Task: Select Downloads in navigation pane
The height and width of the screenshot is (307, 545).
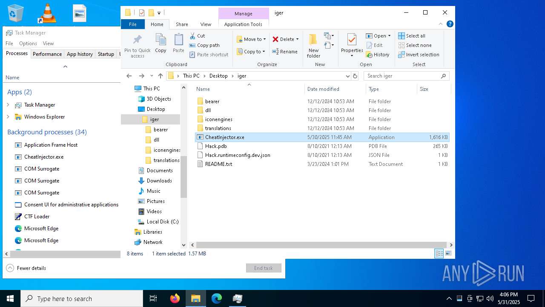Action: coord(159,181)
